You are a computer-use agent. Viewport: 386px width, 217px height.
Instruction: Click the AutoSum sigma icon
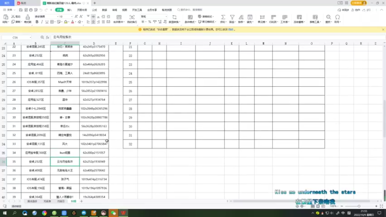223,17
